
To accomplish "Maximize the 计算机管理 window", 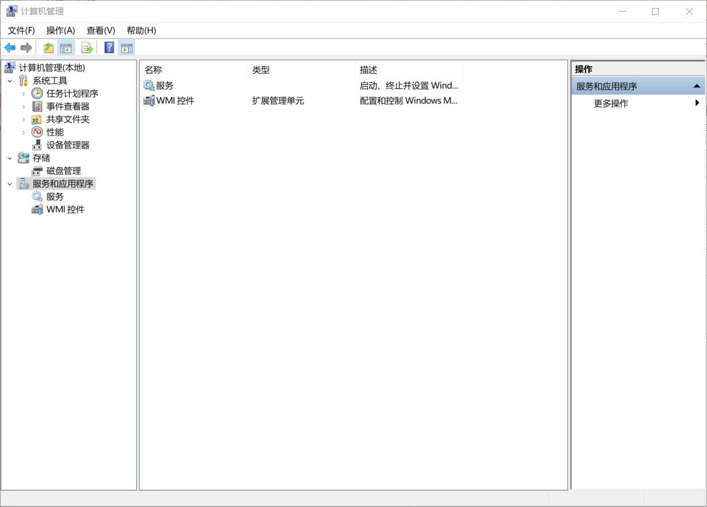I will coord(655,11).
